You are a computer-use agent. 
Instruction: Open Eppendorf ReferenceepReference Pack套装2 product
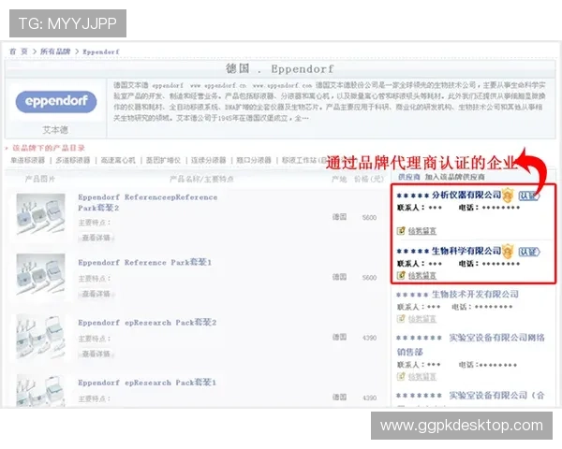(x=148, y=202)
